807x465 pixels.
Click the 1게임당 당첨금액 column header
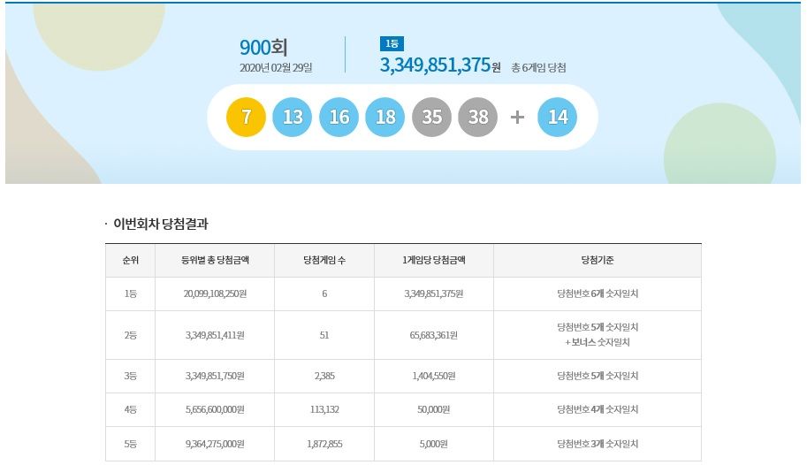[433, 261]
